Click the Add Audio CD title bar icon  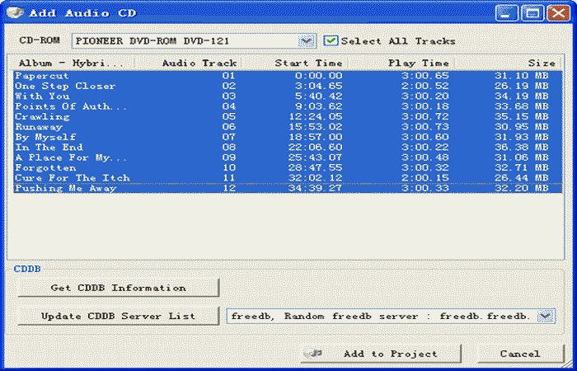[13, 13]
